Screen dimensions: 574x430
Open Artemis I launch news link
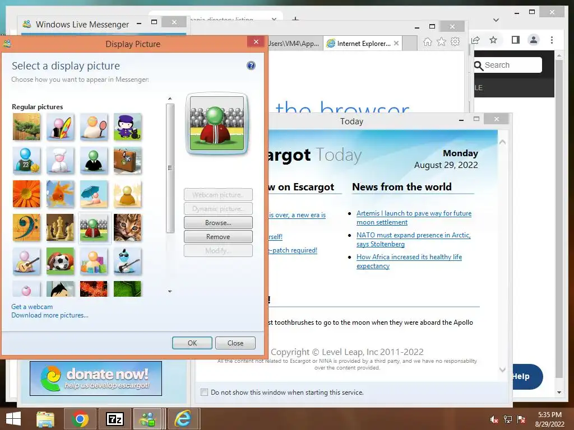pos(414,218)
